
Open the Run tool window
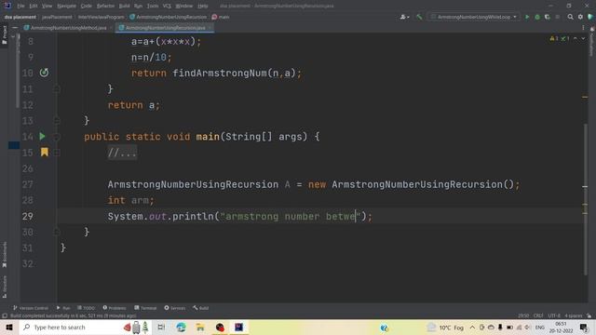[63, 308]
